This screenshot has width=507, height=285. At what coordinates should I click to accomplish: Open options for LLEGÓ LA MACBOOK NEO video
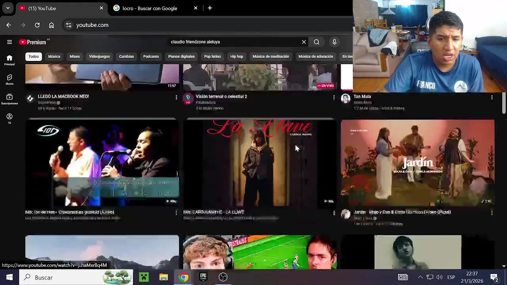(176, 97)
